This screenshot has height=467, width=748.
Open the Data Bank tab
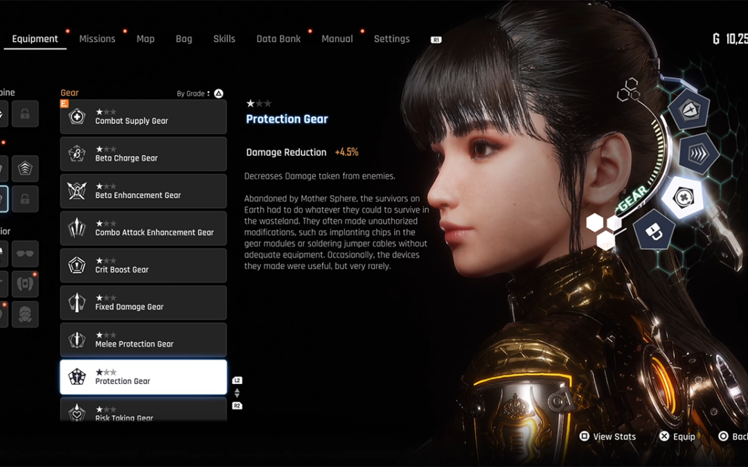tap(278, 39)
